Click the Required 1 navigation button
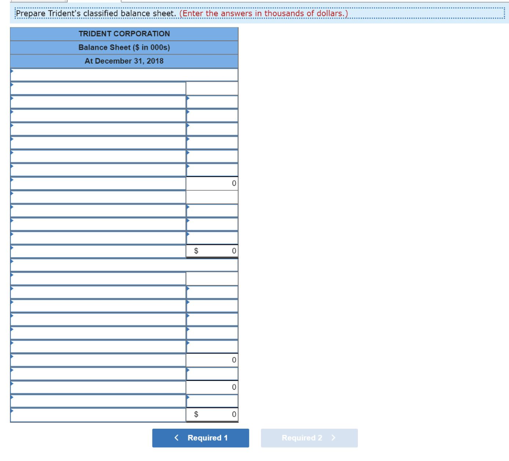 click(x=200, y=438)
